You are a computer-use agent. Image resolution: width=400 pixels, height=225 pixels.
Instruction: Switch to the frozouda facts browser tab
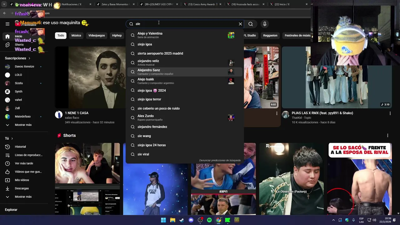245,4
